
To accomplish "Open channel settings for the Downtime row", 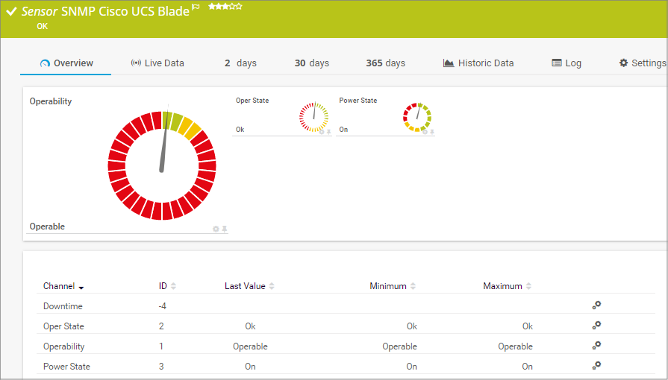I will tap(596, 305).
